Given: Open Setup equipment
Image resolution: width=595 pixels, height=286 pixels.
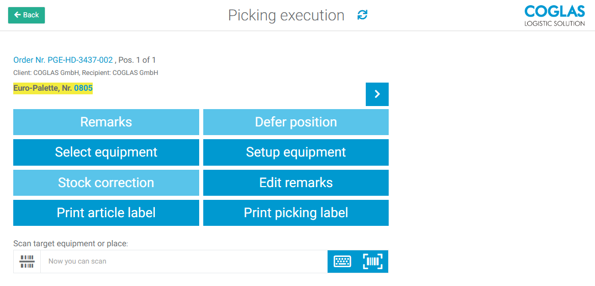Looking at the screenshot, I should pos(295,152).
